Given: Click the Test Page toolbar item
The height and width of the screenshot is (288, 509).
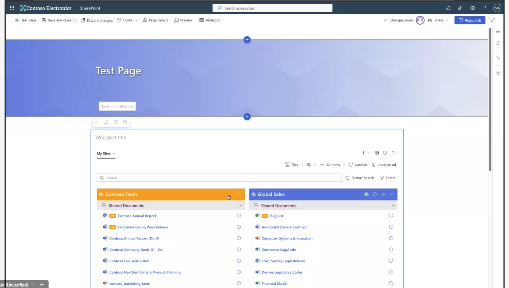Looking at the screenshot, I should (x=26, y=20).
